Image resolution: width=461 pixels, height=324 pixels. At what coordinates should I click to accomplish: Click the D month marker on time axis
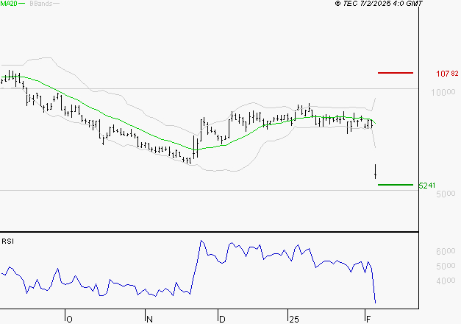pos(222,320)
